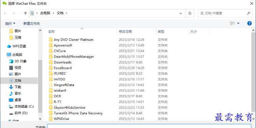Click the 文件夹 type cell of OCR
256x128 pixels.
162,96
